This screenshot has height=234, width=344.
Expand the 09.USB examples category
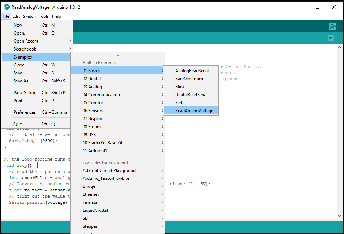pyautogui.click(x=118, y=135)
